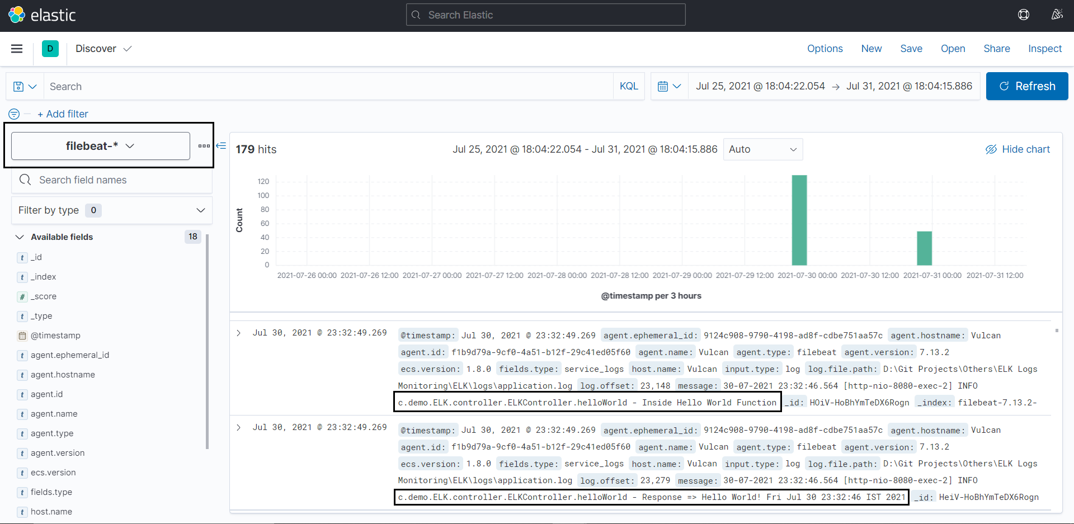Select the agent.id field

coord(47,394)
